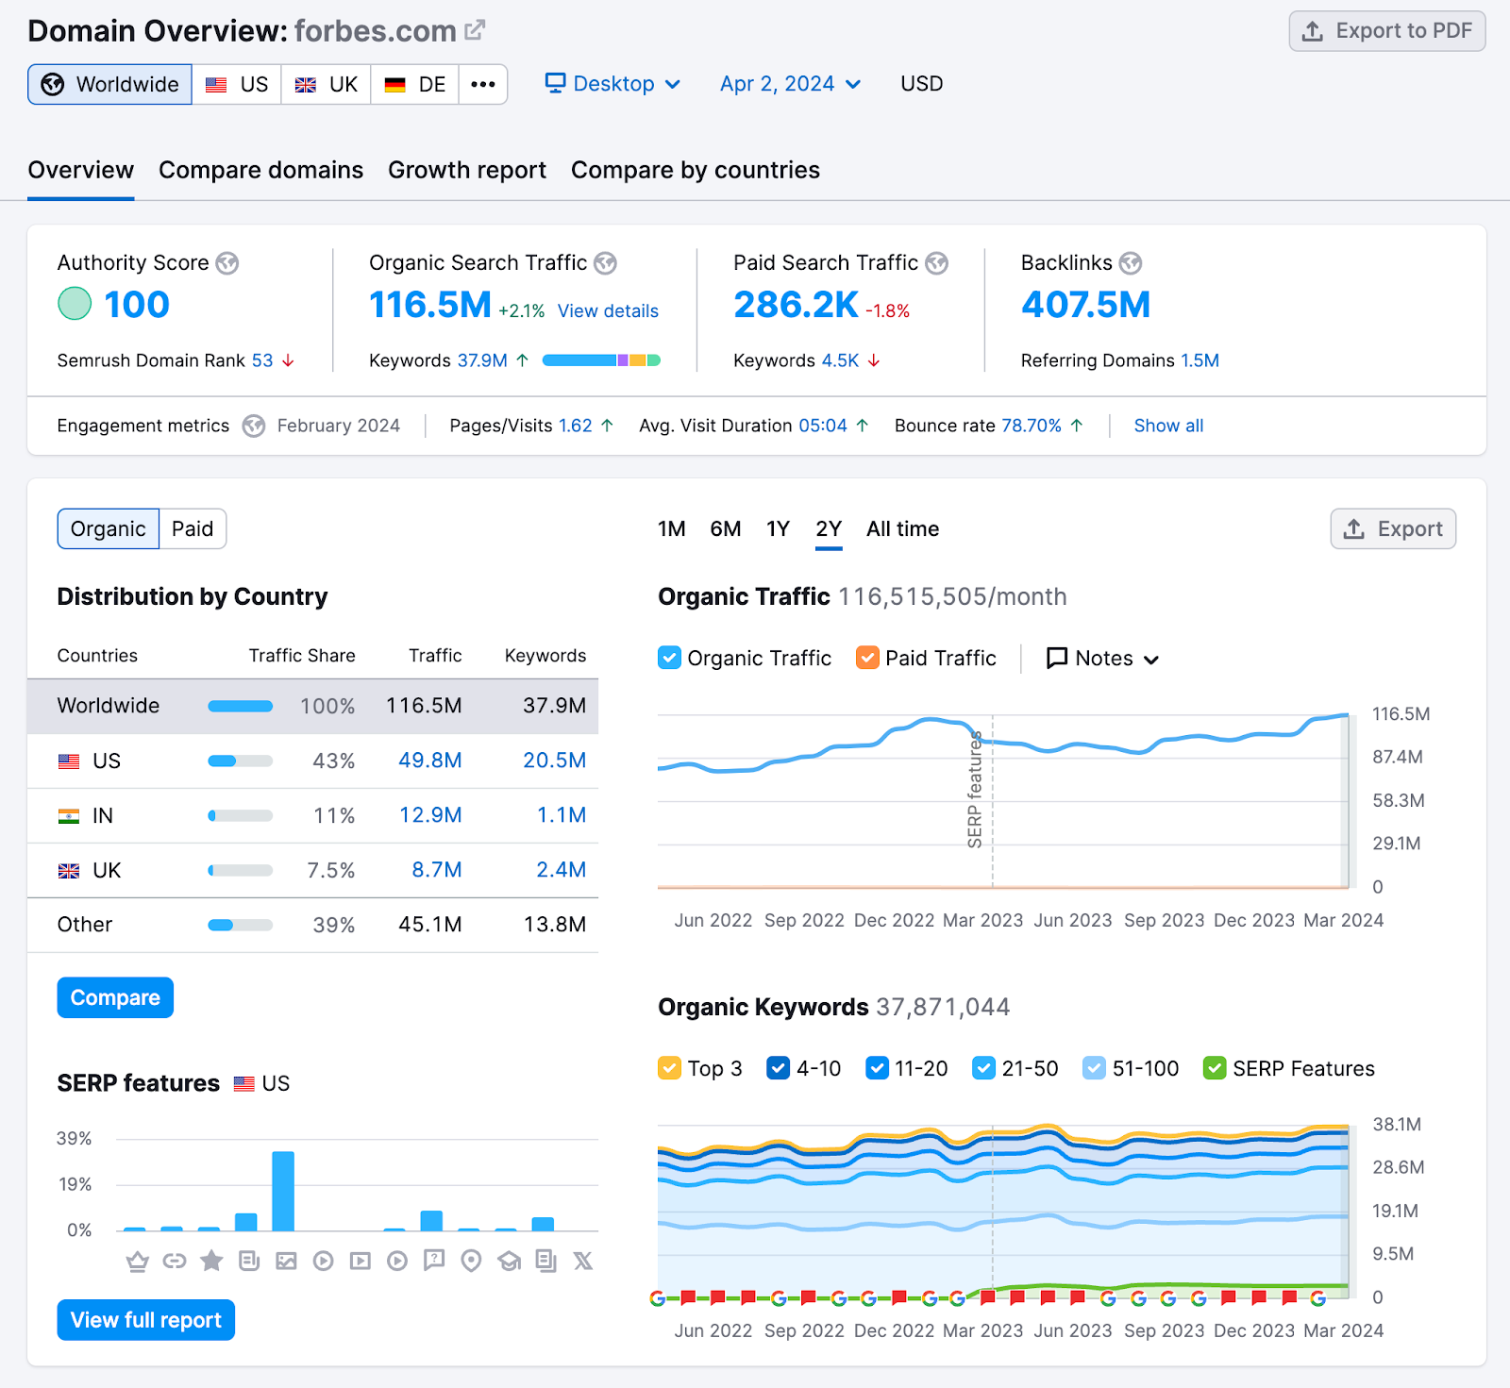Click the chart Export button

(x=1393, y=529)
